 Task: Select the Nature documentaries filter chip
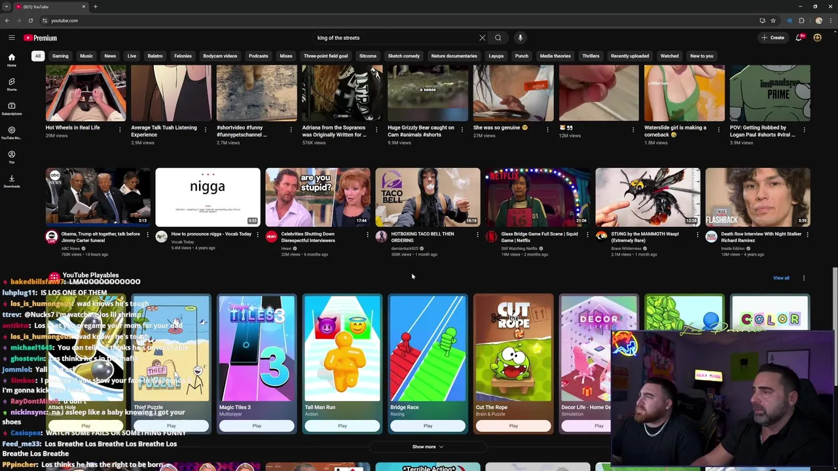tap(454, 56)
